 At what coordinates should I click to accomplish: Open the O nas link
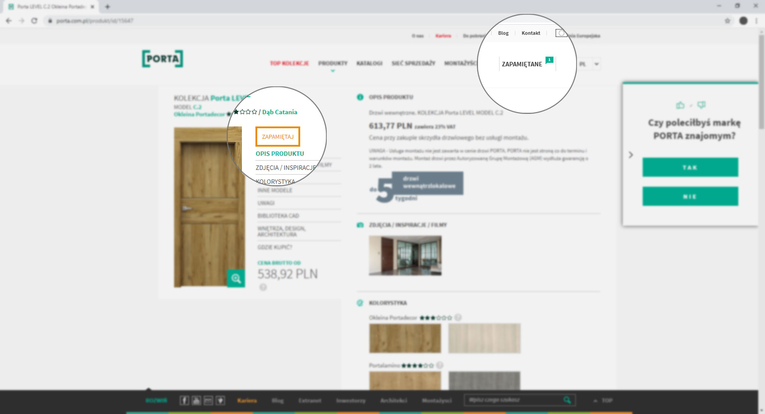click(x=418, y=36)
